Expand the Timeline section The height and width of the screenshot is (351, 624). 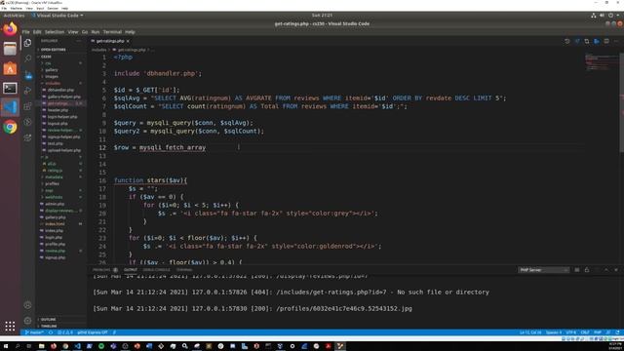(49, 326)
